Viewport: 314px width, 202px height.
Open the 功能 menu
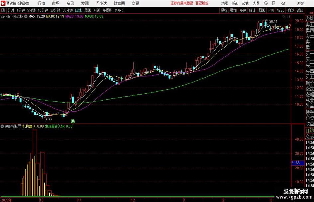225,3
